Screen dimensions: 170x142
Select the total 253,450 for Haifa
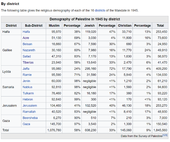click(x=162, y=32)
